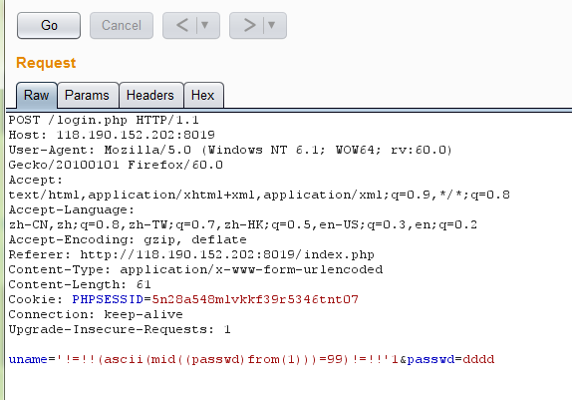Click the Connection: keep-alive line
Screen dimensions: 572x400
pyautogui.click(x=96, y=314)
